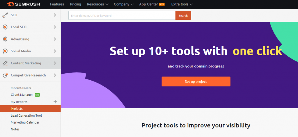Click 'Project tools to improve your visibility' heading
This screenshot has height=137, width=298.
coord(196,125)
